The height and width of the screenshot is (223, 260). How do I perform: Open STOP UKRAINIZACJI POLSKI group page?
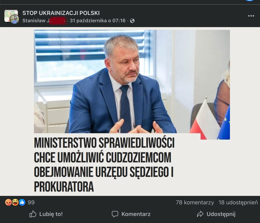(61, 13)
